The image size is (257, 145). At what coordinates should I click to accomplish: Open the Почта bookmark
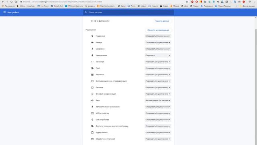[132, 6]
